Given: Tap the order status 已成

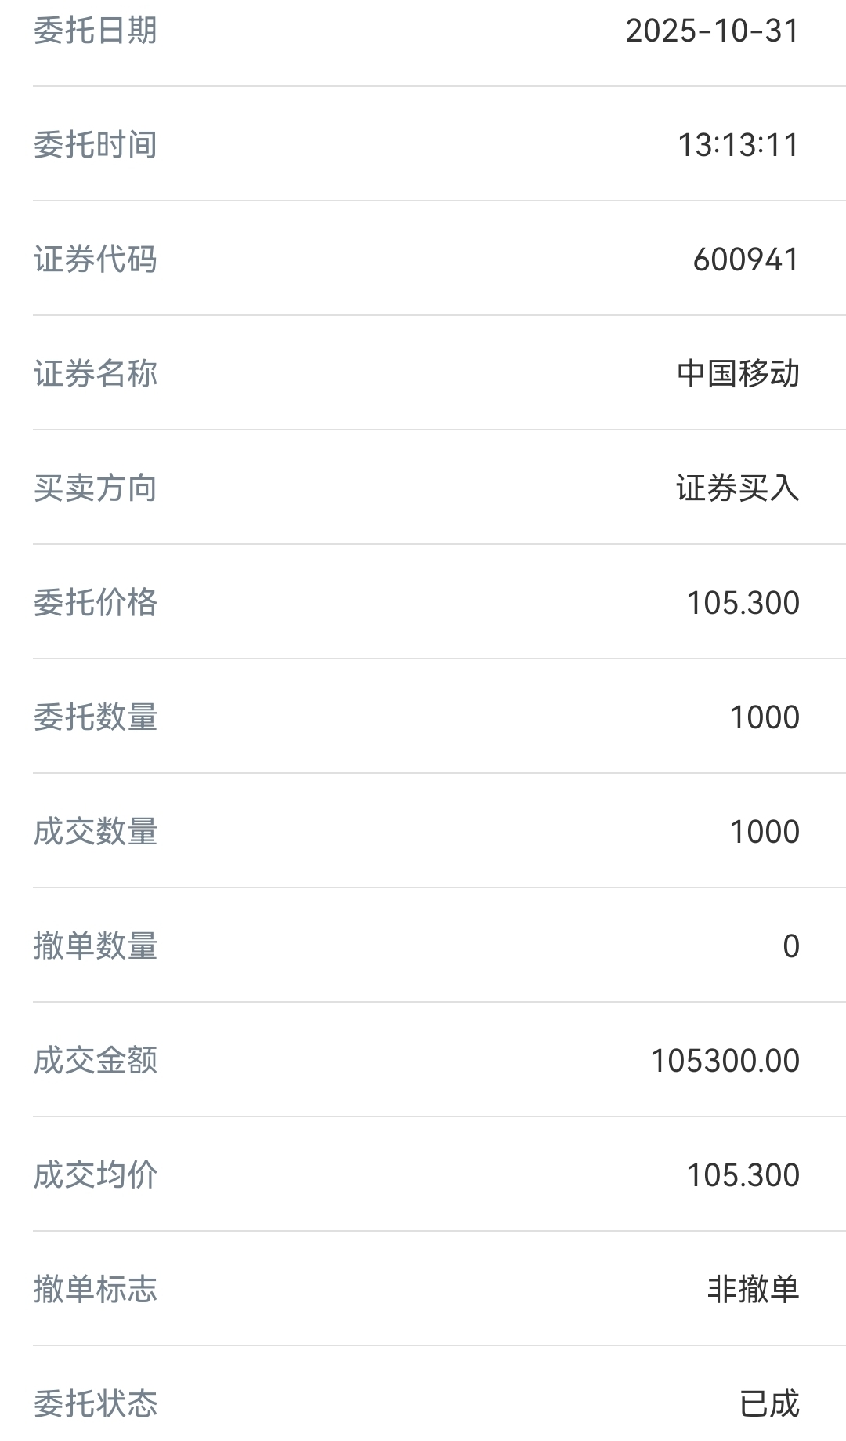Looking at the screenshot, I should click(x=769, y=1404).
